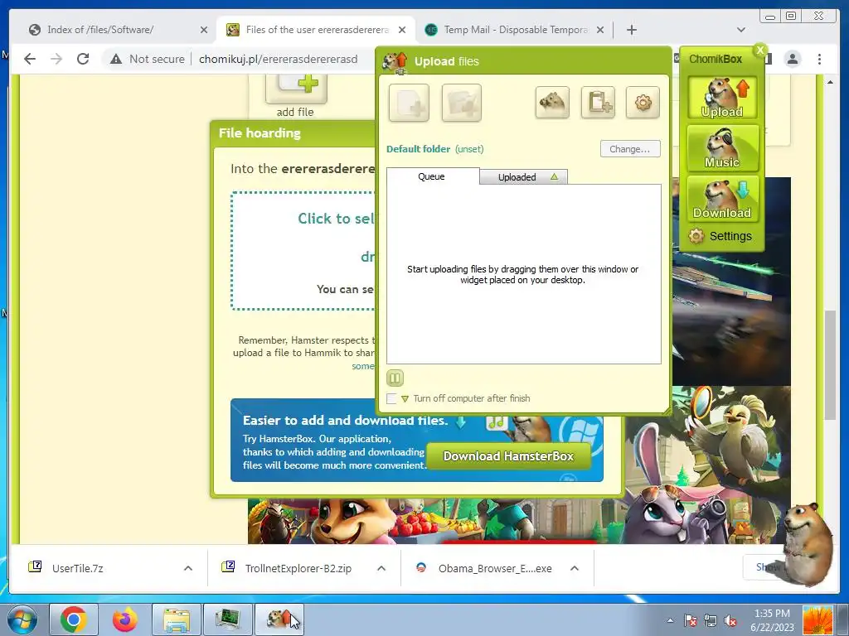The height and width of the screenshot is (636, 849).
Task: Open Windows Explorer from taskbar
Action: 177,619
